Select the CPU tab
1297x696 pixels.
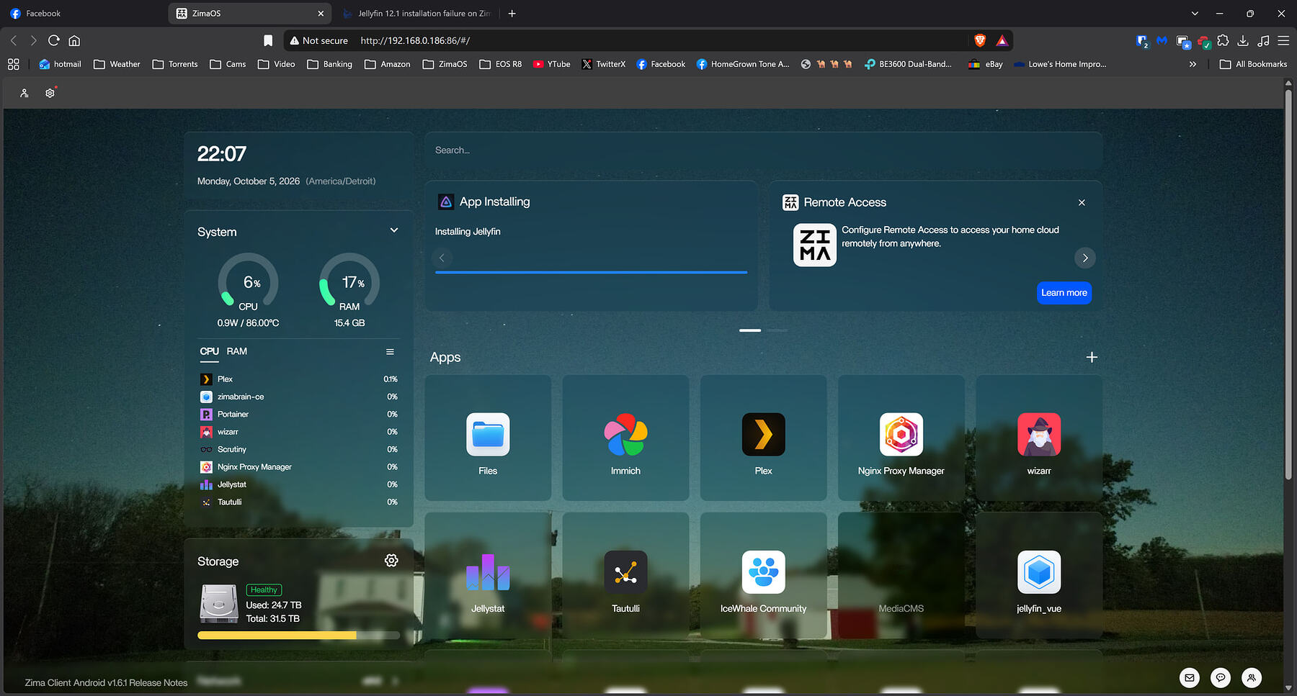coord(209,351)
